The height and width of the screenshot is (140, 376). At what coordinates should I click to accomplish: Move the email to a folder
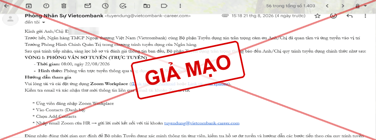146,5
